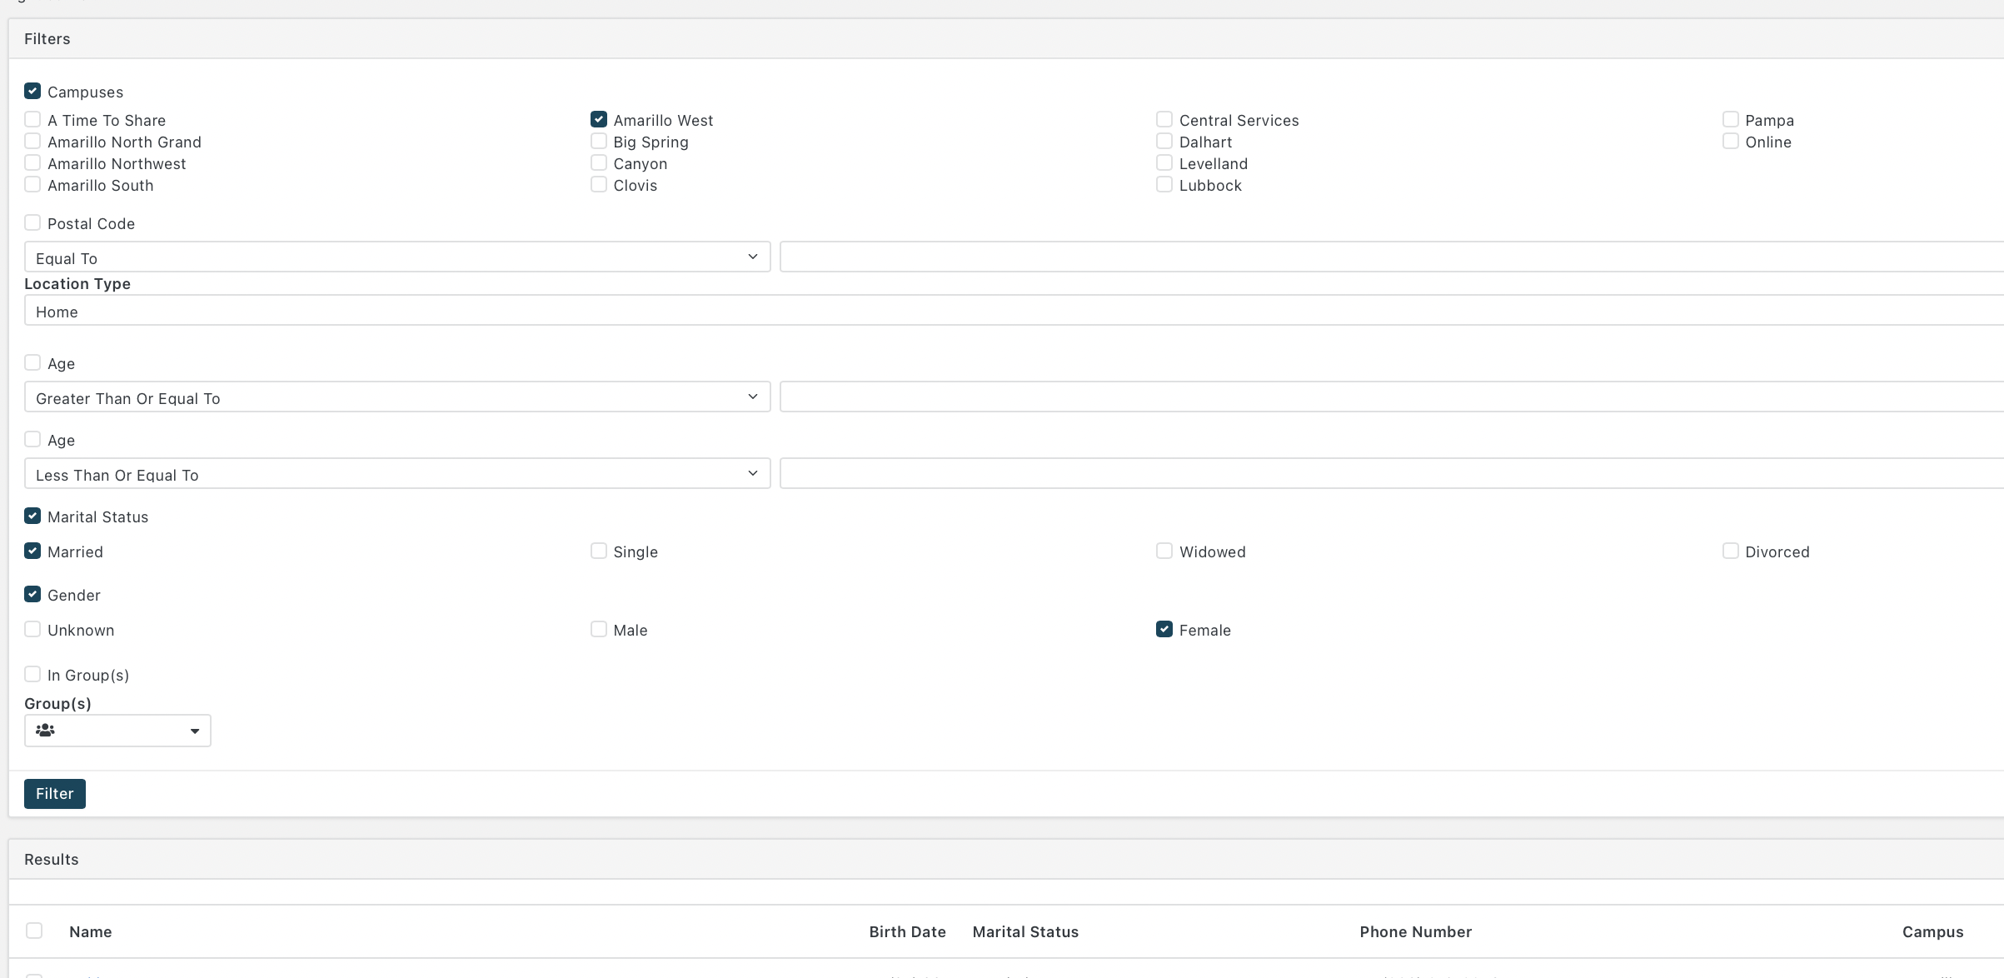Select the Lubbock campus checkbox
2004x978 pixels.
click(x=1164, y=184)
